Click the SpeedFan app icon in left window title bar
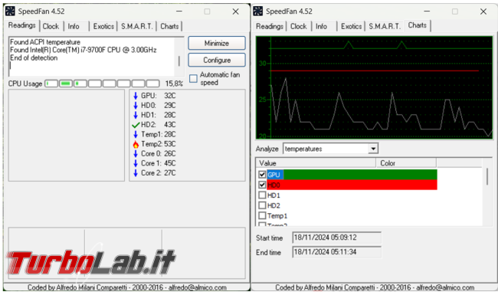The image size is (498, 292). pyautogui.click(x=10, y=11)
